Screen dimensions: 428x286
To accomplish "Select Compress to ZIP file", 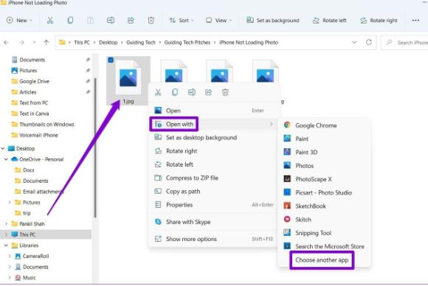I will pos(213,178).
